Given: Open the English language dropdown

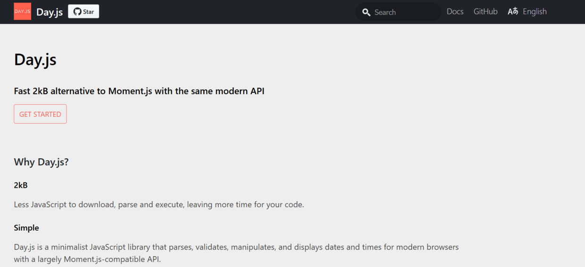Looking at the screenshot, I should [527, 11].
